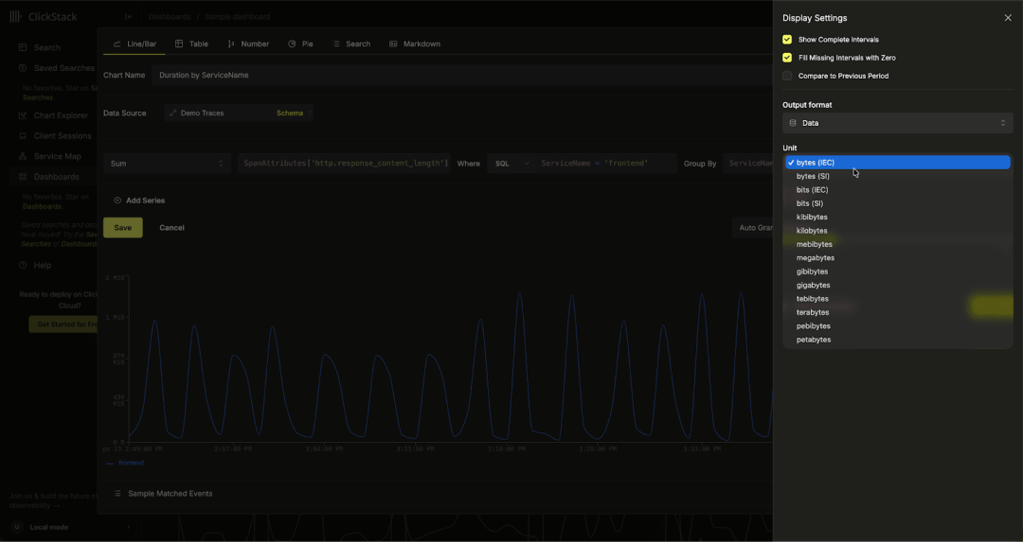Edit the Chart Name field
The height and width of the screenshot is (542, 1023).
click(462, 76)
